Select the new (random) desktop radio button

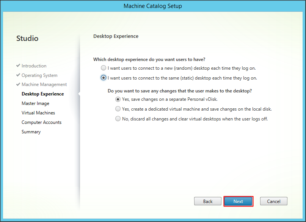pos(104,68)
